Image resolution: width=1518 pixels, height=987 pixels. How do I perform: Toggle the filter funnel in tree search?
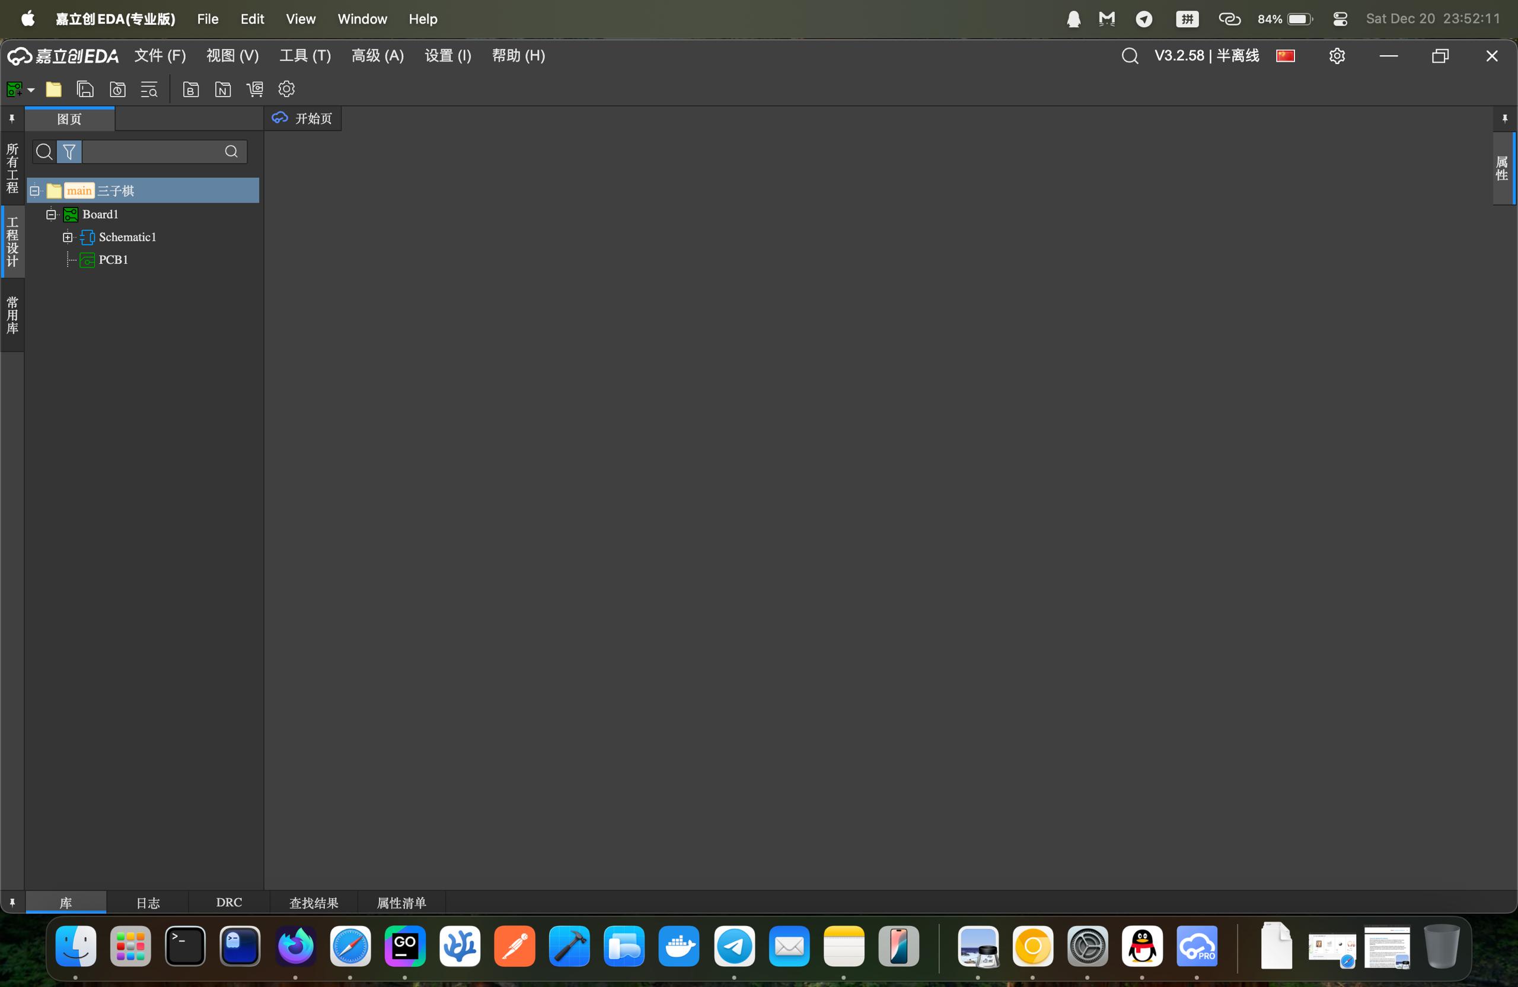point(69,152)
